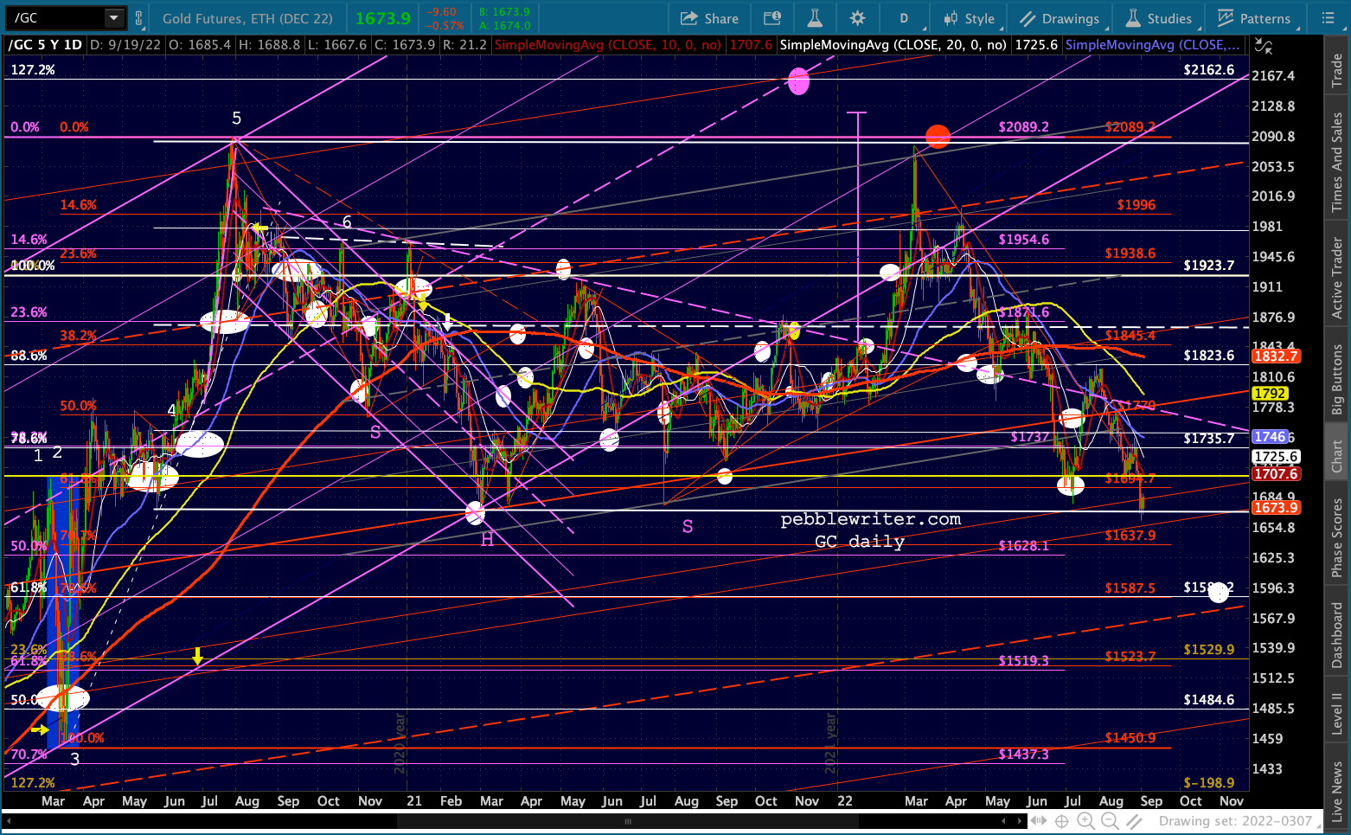Click the /GC 5 Y 1D chart label
The height and width of the screenshot is (835, 1351).
[x=45, y=45]
